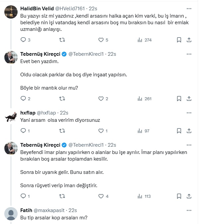The height and width of the screenshot is (224, 200).
Task: Share HalidBin Velid's tweet
Action: tap(189, 40)
